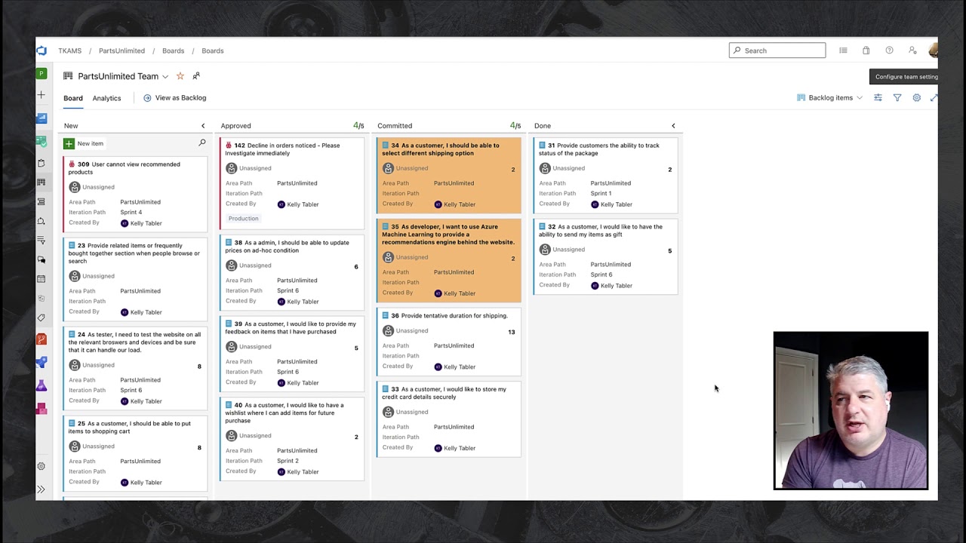Open Sprints in the sidebar
Image resolution: width=966 pixels, height=543 pixels.
(x=42, y=221)
